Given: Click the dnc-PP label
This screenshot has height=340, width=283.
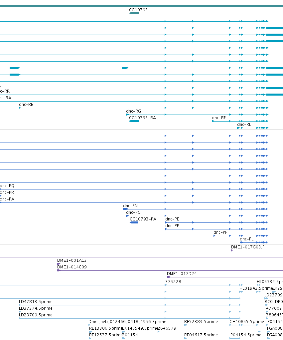Looking at the screenshot, I should (172, 226).
